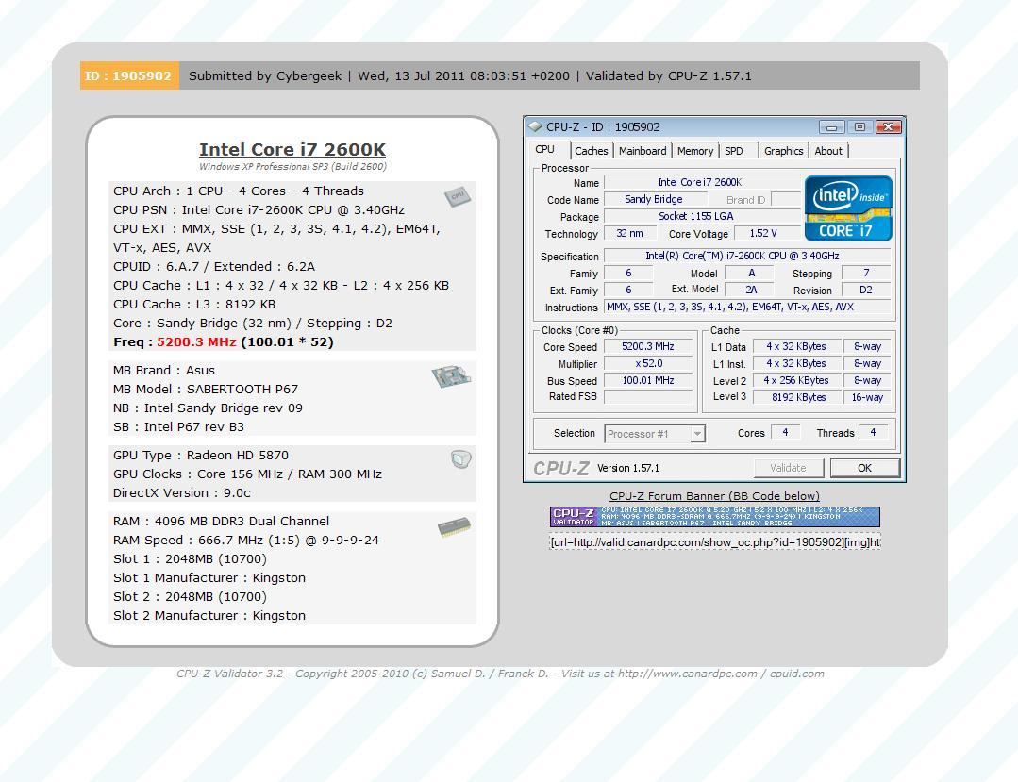Minimize the CPU-Z window

tap(831, 127)
